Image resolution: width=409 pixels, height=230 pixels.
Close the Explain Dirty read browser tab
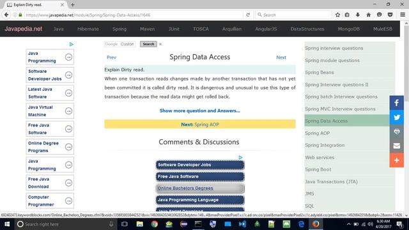tap(62, 4)
